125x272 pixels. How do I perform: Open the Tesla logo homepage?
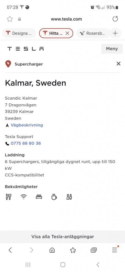click(x=26, y=49)
